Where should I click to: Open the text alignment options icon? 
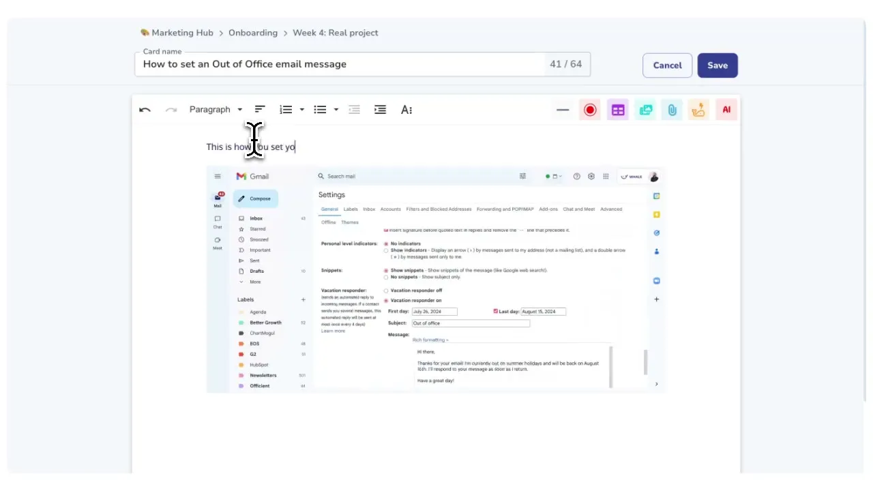point(260,110)
